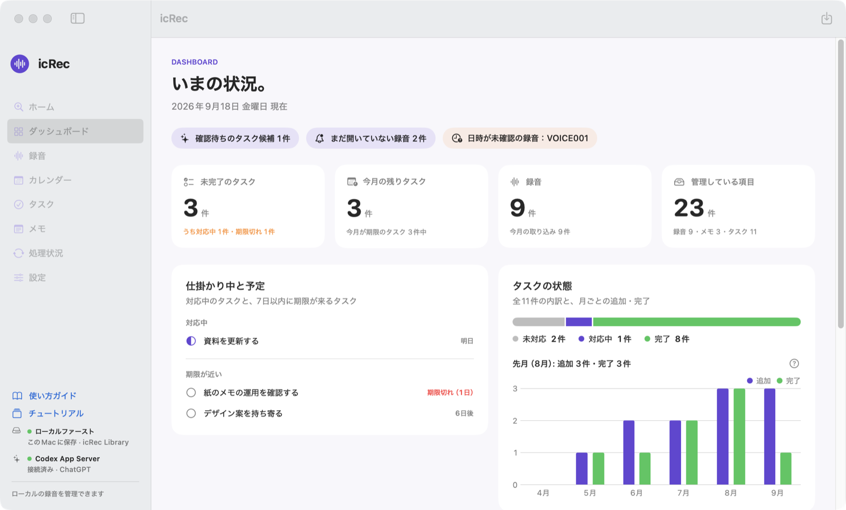Click the Codex App Server sparkle icon
Screen dimensions: 846x510
(16, 459)
